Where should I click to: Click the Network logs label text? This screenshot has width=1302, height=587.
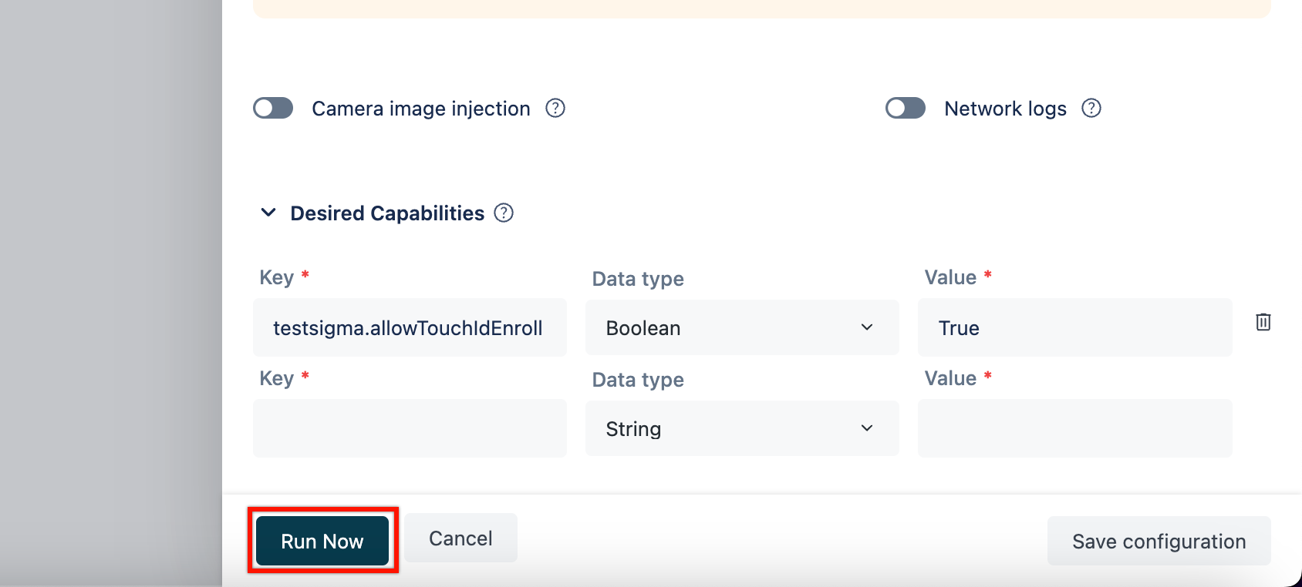[1005, 109]
